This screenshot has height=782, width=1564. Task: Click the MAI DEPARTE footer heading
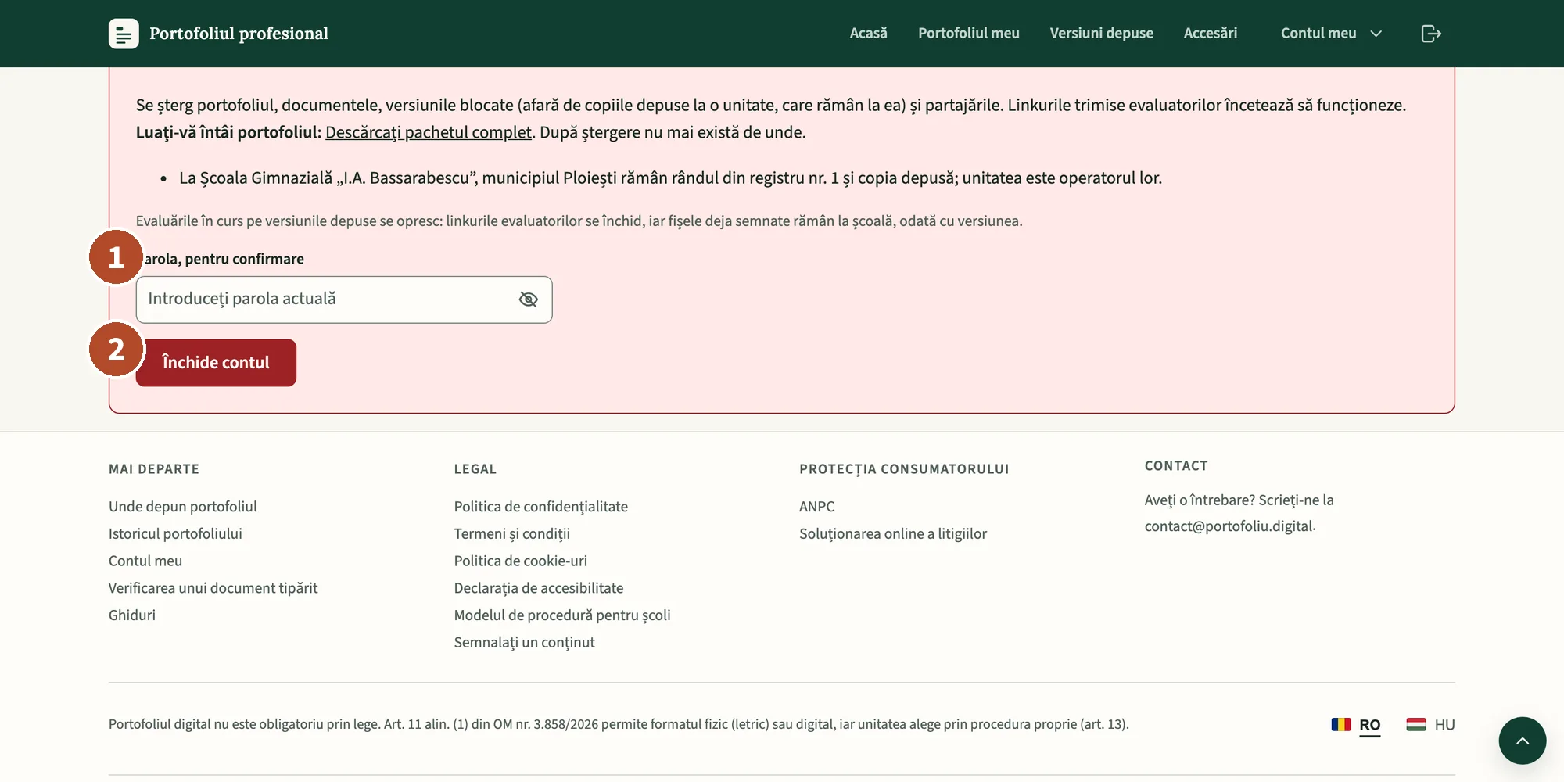(x=154, y=469)
